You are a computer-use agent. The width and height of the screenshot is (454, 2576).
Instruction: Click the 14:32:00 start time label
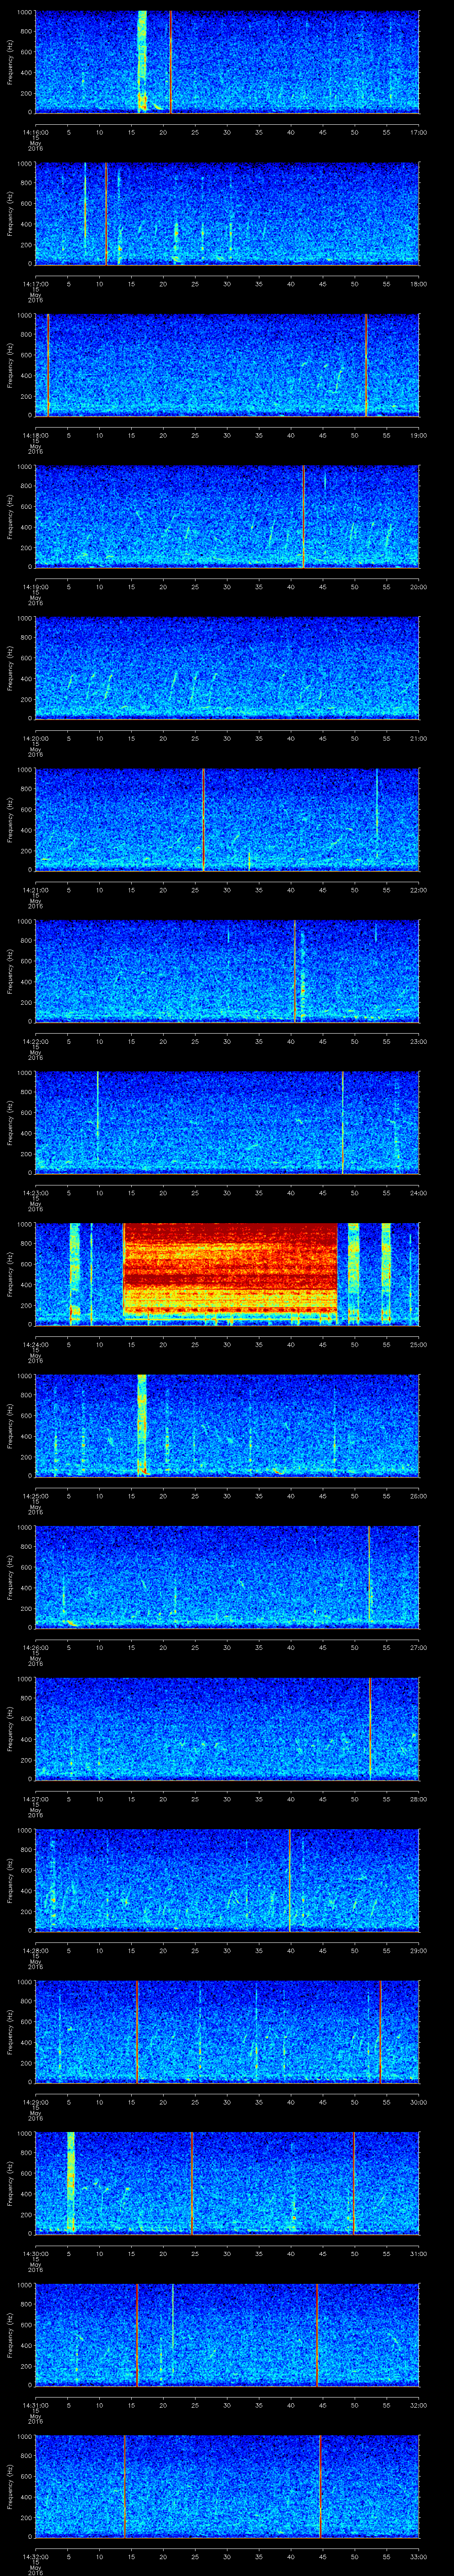click(35, 2556)
